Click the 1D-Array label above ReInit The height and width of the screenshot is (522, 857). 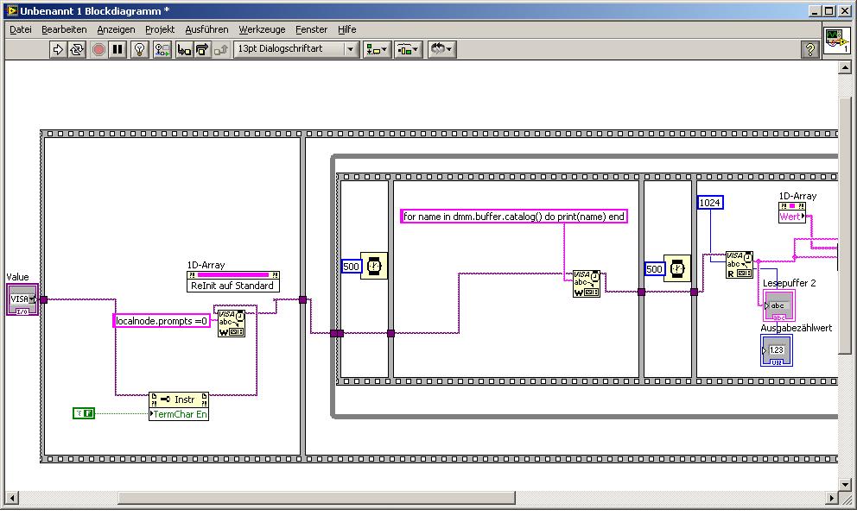click(206, 265)
